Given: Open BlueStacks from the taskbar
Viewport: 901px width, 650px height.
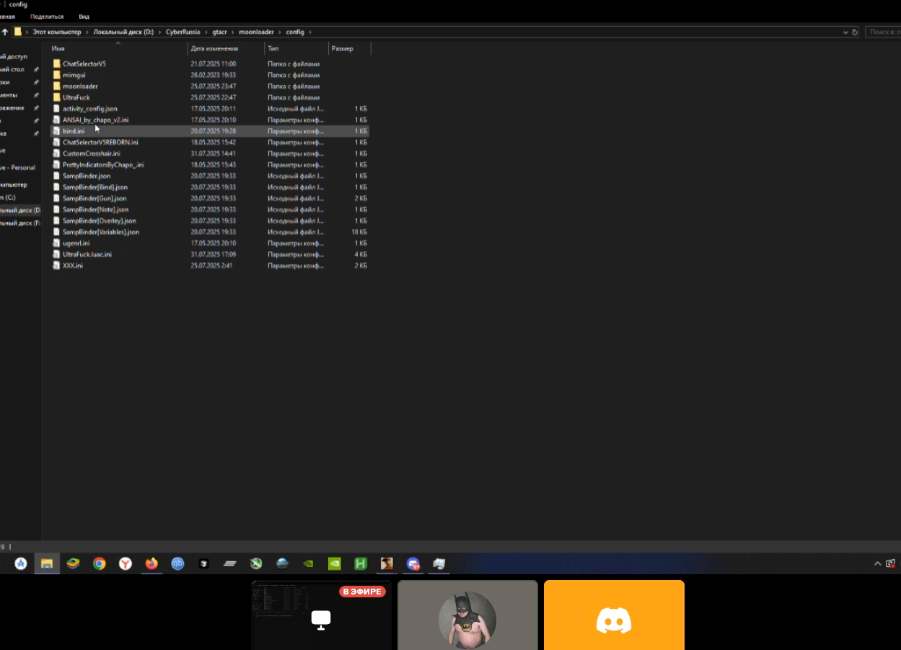Looking at the screenshot, I should click(x=73, y=563).
